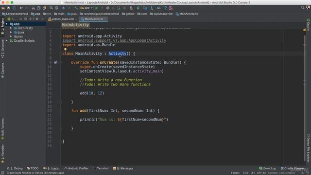This screenshot has height=175, width=311.
Task: Click the Help question mark icon
Action: click(165, 8)
